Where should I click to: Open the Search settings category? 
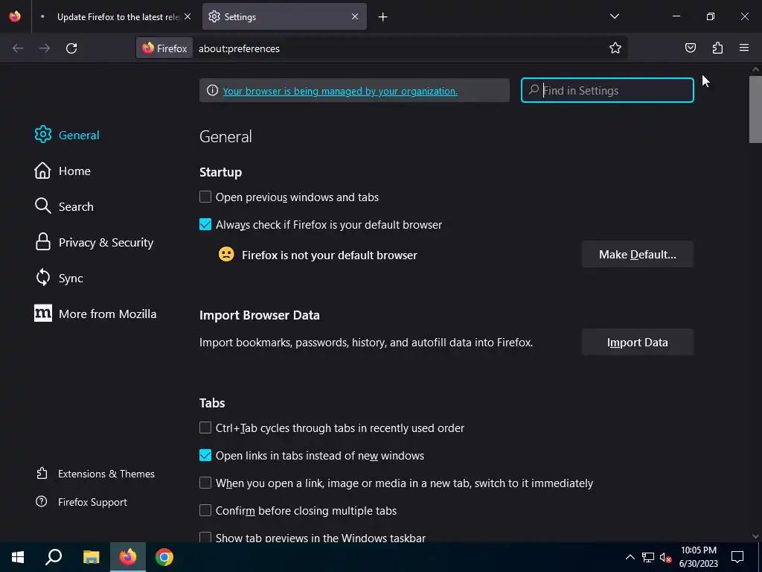pyautogui.click(x=64, y=206)
